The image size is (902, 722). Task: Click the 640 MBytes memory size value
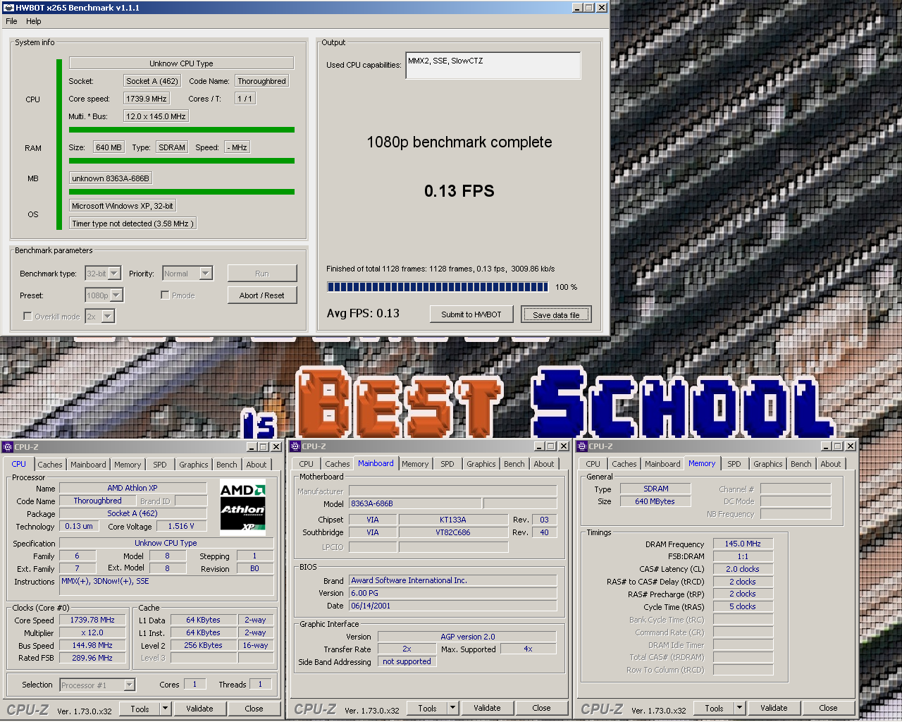coord(655,501)
